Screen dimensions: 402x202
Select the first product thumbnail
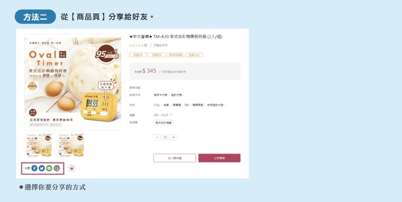click(39, 145)
